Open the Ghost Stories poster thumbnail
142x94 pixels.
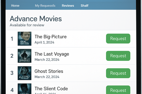click(x=25, y=73)
